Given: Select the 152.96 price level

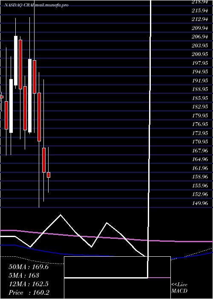Looking at the screenshot, I should pos(200,194).
